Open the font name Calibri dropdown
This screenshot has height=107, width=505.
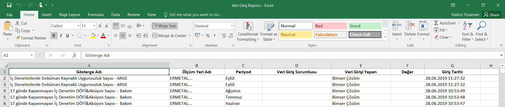pos(79,26)
